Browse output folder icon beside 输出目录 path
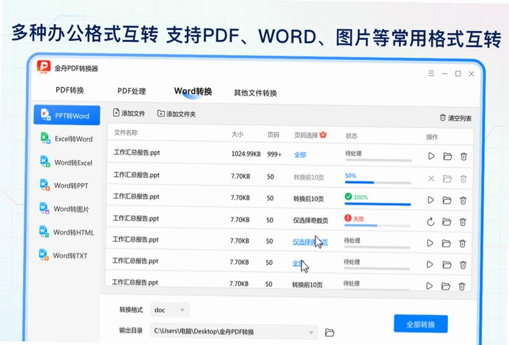This screenshot has height=345, width=509. (x=330, y=332)
